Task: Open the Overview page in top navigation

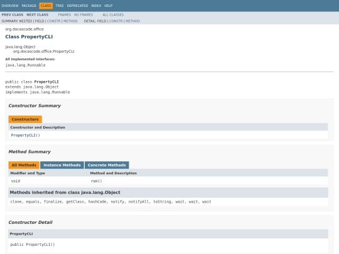Action: click(x=10, y=6)
